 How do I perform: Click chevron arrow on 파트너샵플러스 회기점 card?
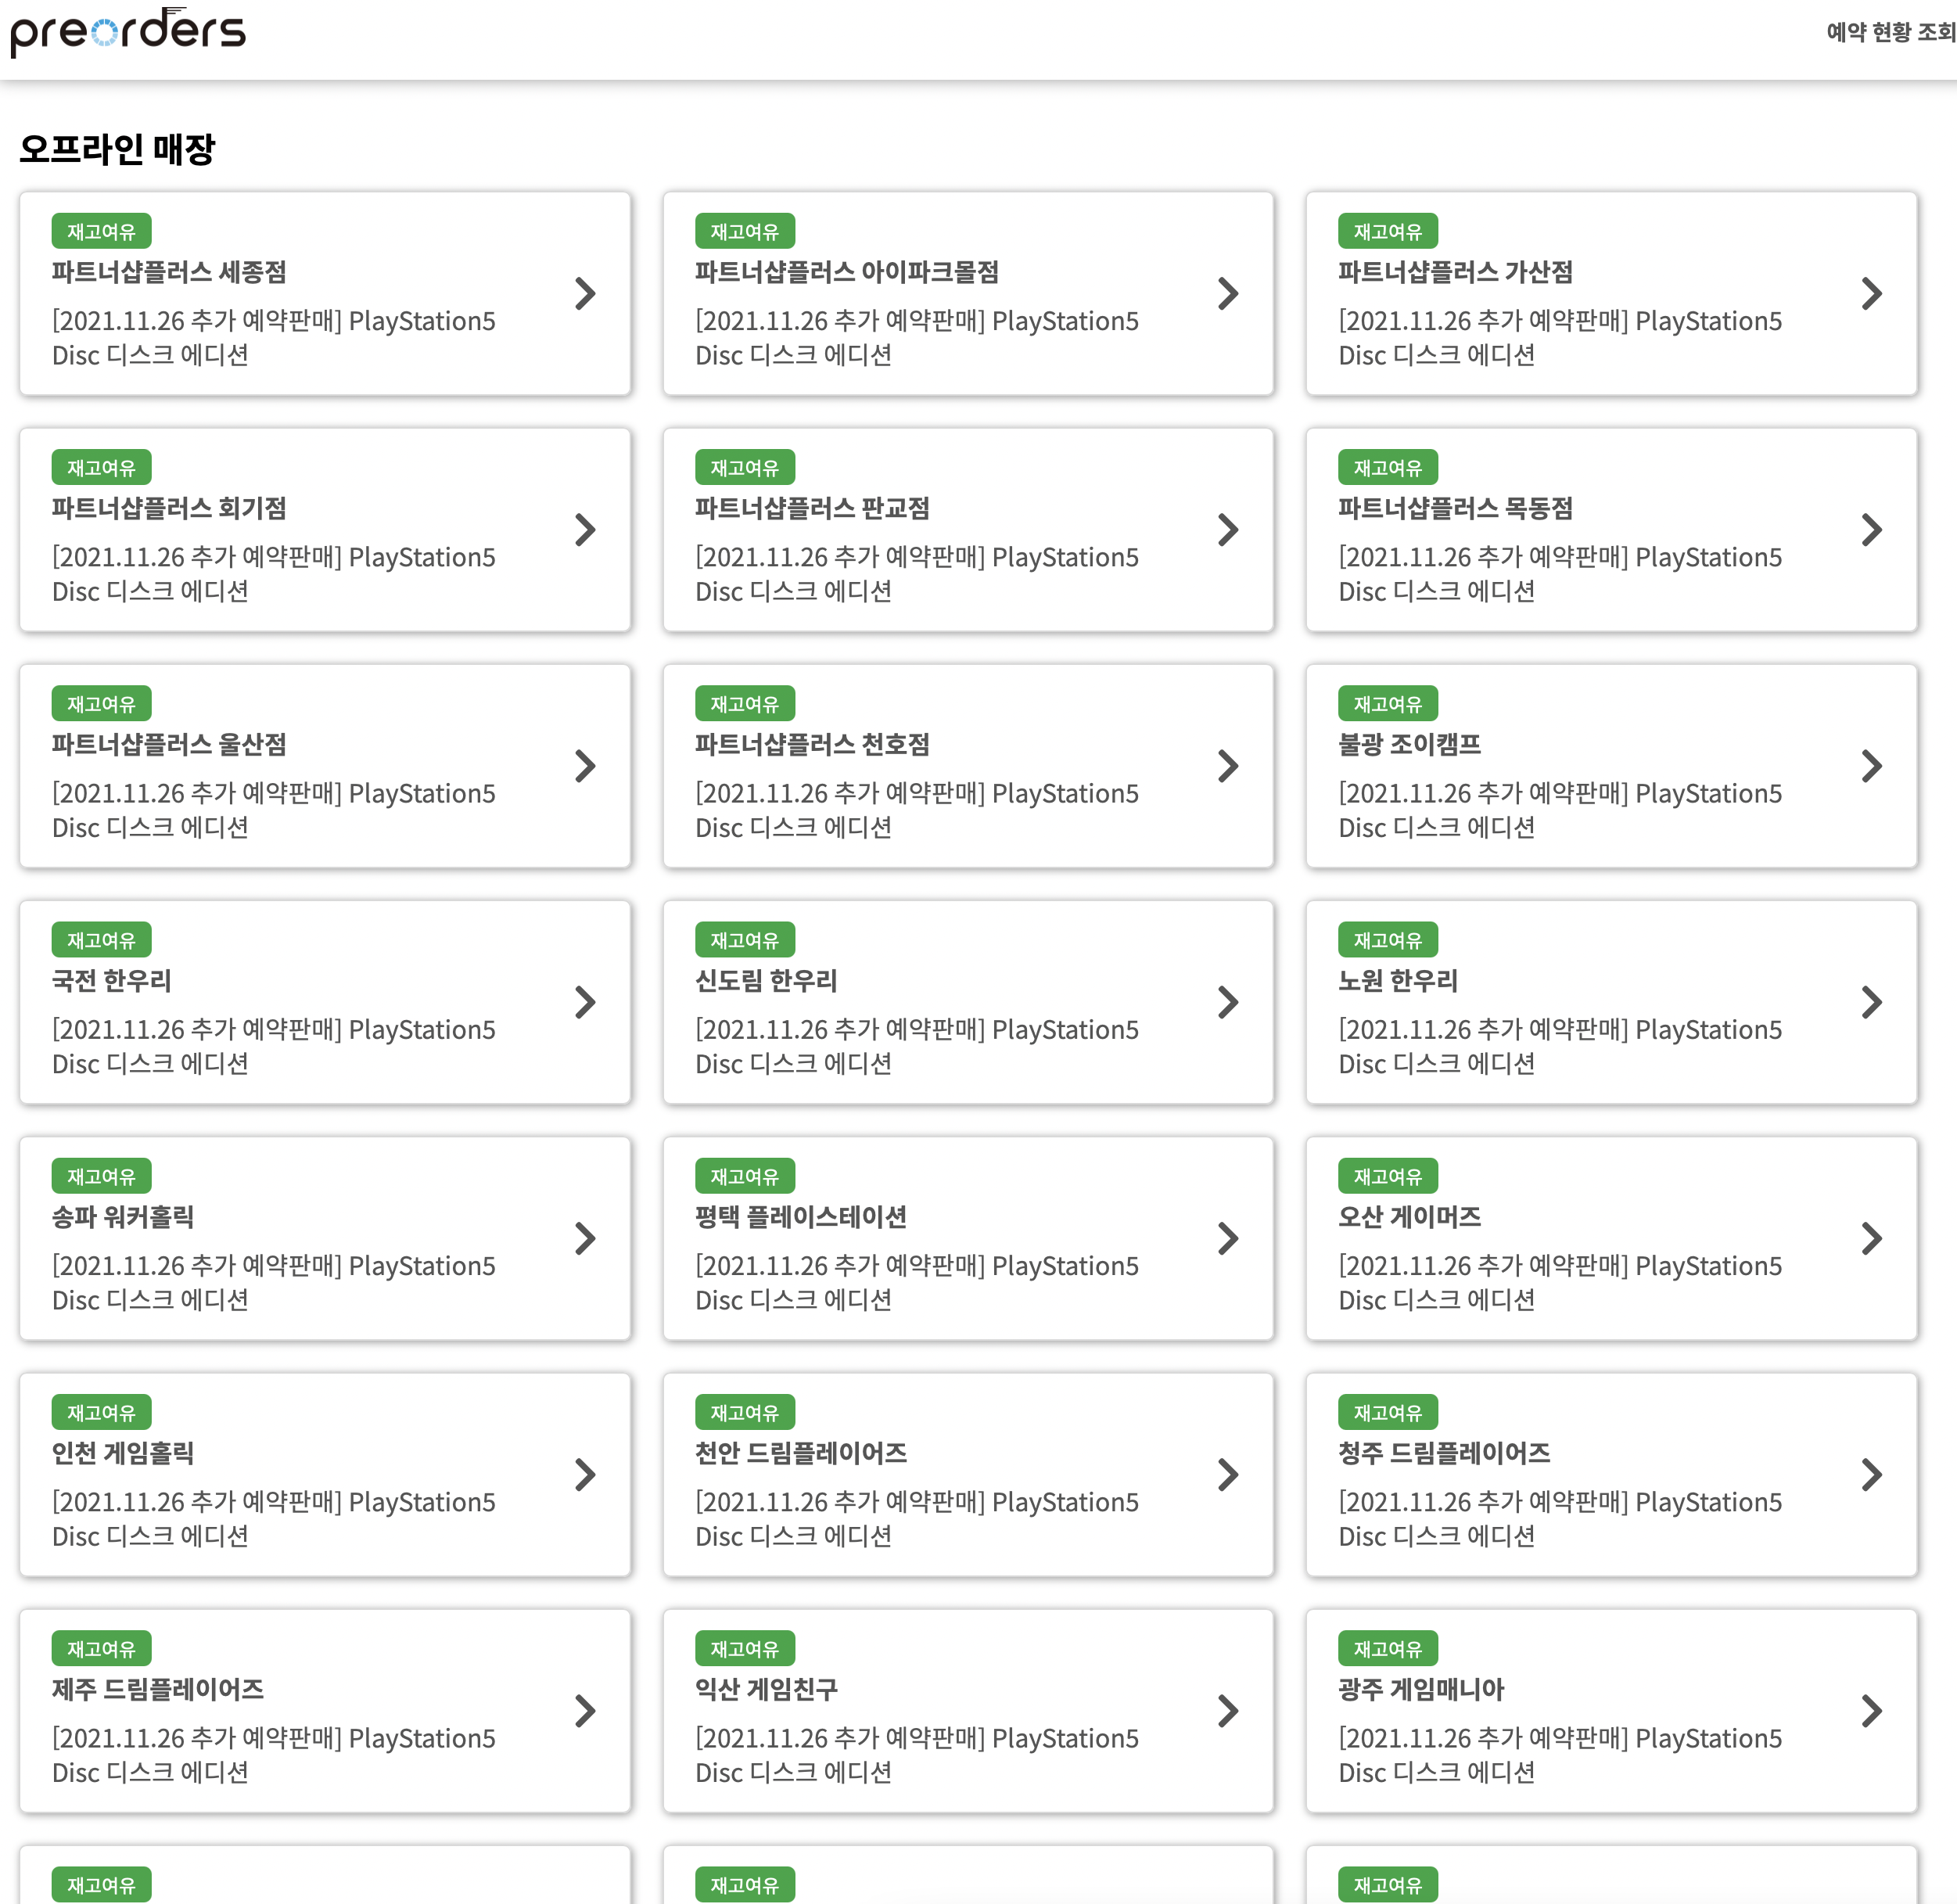[585, 529]
